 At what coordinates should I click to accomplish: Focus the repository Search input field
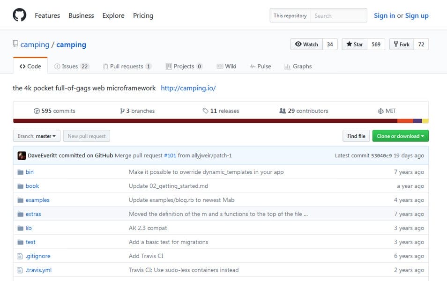339,15
